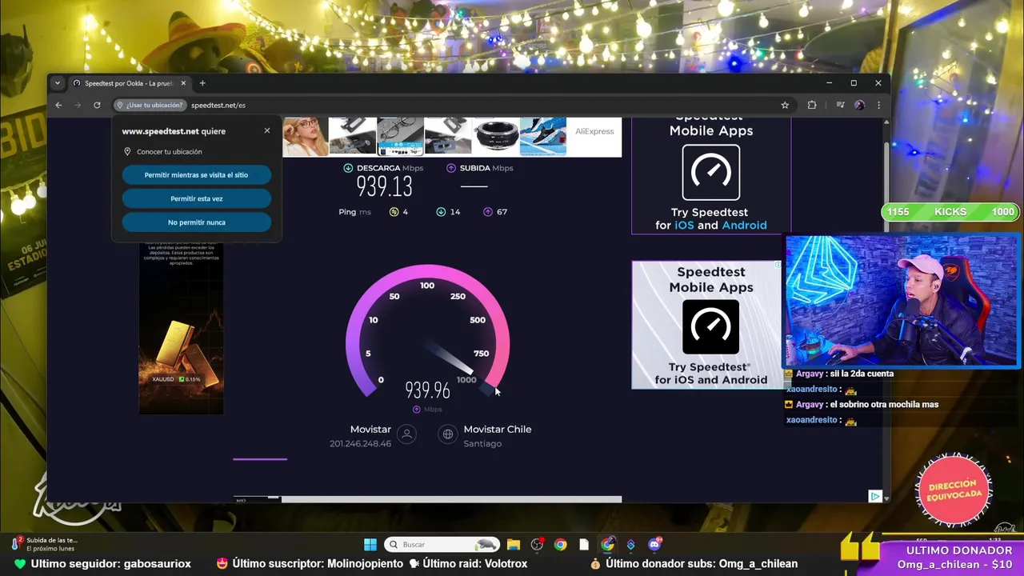This screenshot has width=1024, height=576.
Task: Open the white document icon on taskbar
Action: pyautogui.click(x=584, y=545)
